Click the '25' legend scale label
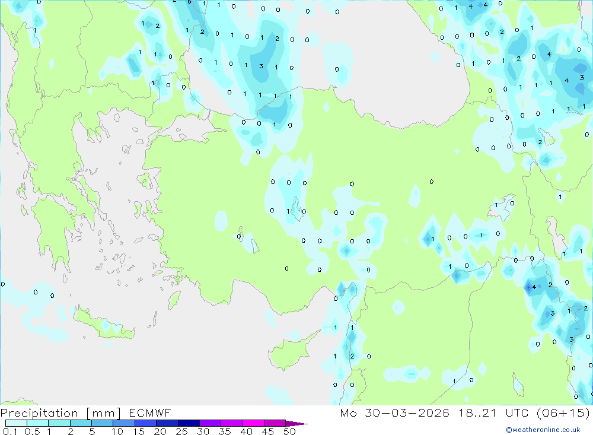The image size is (593, 435). [x=182, y=431]
